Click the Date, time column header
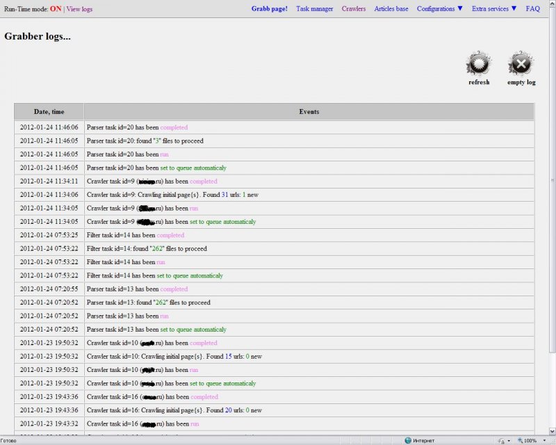The width and height of the screenshot is (556, 445). [x=49, y=111]
